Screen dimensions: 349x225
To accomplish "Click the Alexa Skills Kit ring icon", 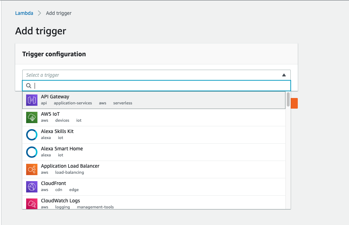I will pyautogui.click(x=32, y=135).
